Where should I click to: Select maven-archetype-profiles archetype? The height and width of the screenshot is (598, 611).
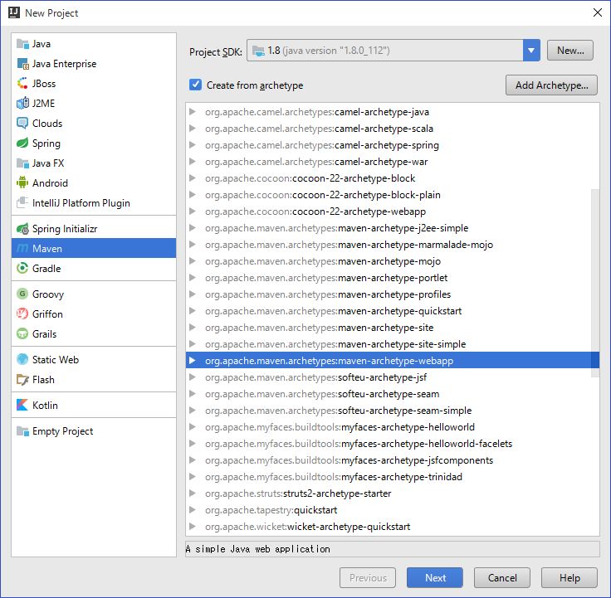click(393, 294)
